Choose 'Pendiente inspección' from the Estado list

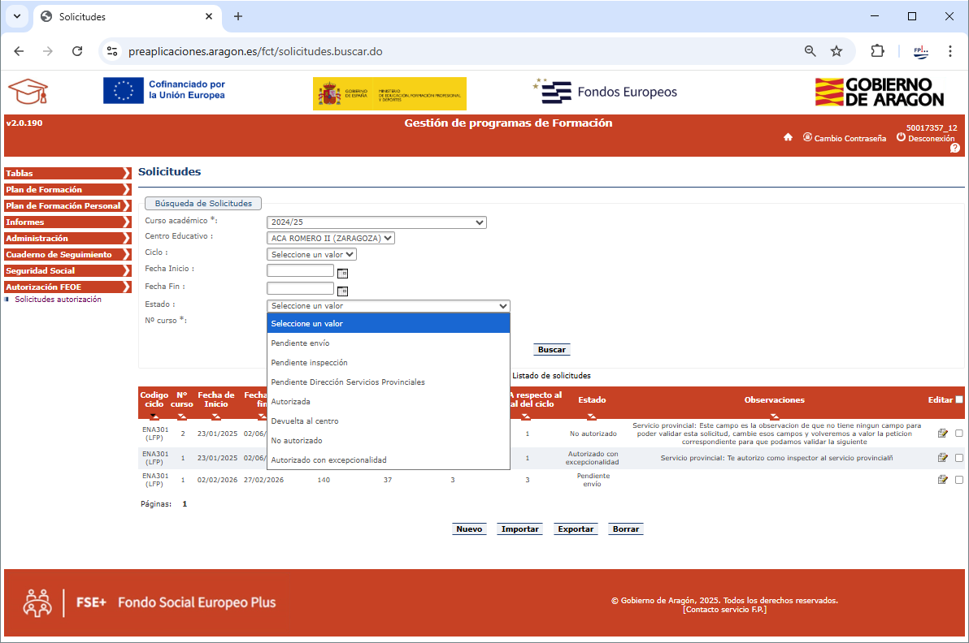click(x=309, y=363)
